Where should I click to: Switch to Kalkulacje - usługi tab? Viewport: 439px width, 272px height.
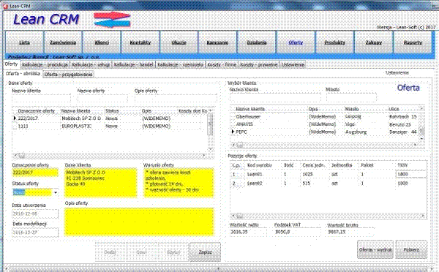(x=91, y=64)
